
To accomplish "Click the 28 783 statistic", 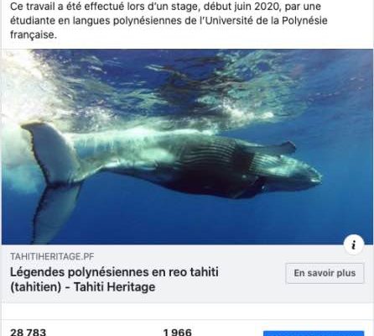I will pos(28,333).
